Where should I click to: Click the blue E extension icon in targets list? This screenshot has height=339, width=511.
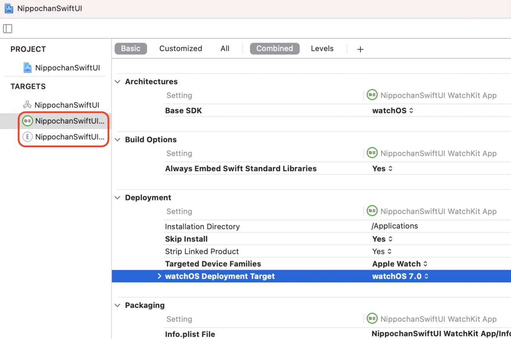click(28, 137)
